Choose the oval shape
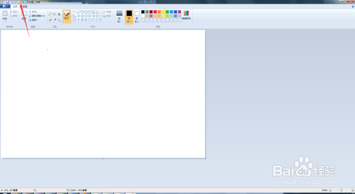The width and height of the screenshot is (355, 194). click(x=82, y=12)
